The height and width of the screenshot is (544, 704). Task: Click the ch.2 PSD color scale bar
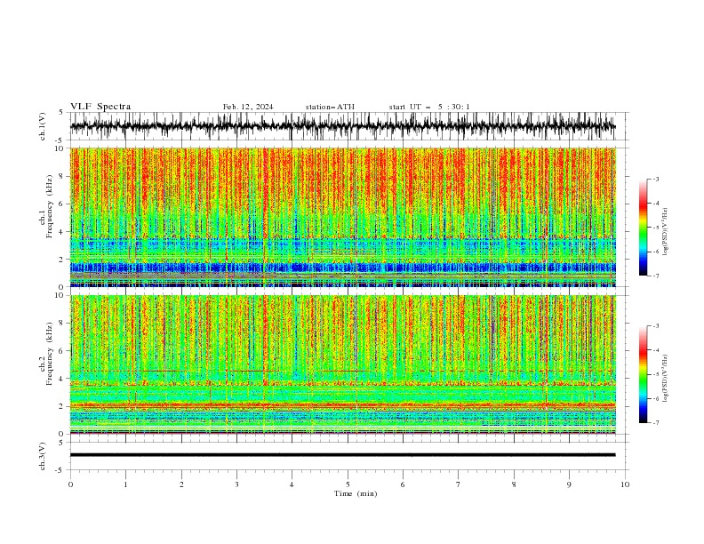643,374
